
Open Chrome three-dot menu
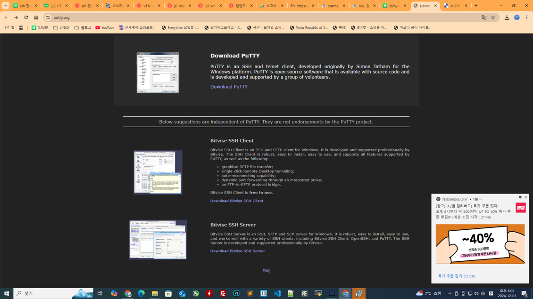(x=526, y=17)
